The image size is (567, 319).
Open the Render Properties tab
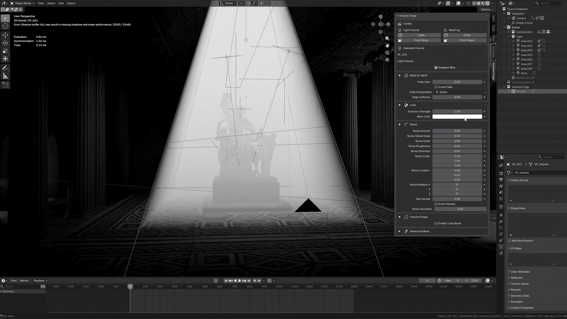click(501, 173)
